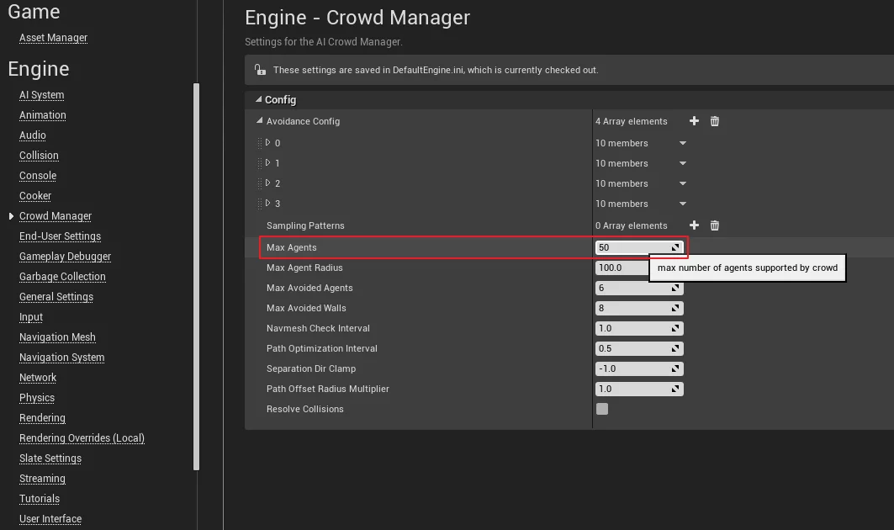894x530 pixels.
Task: Open dropdown arrow for element 0 members
Action: point(683,143)
